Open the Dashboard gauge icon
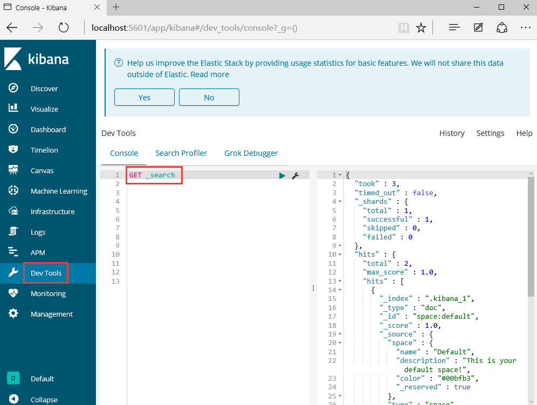Image resolution: width=537 pixels, height=405 pixels. pyautogui.click(x=13, y=129)
